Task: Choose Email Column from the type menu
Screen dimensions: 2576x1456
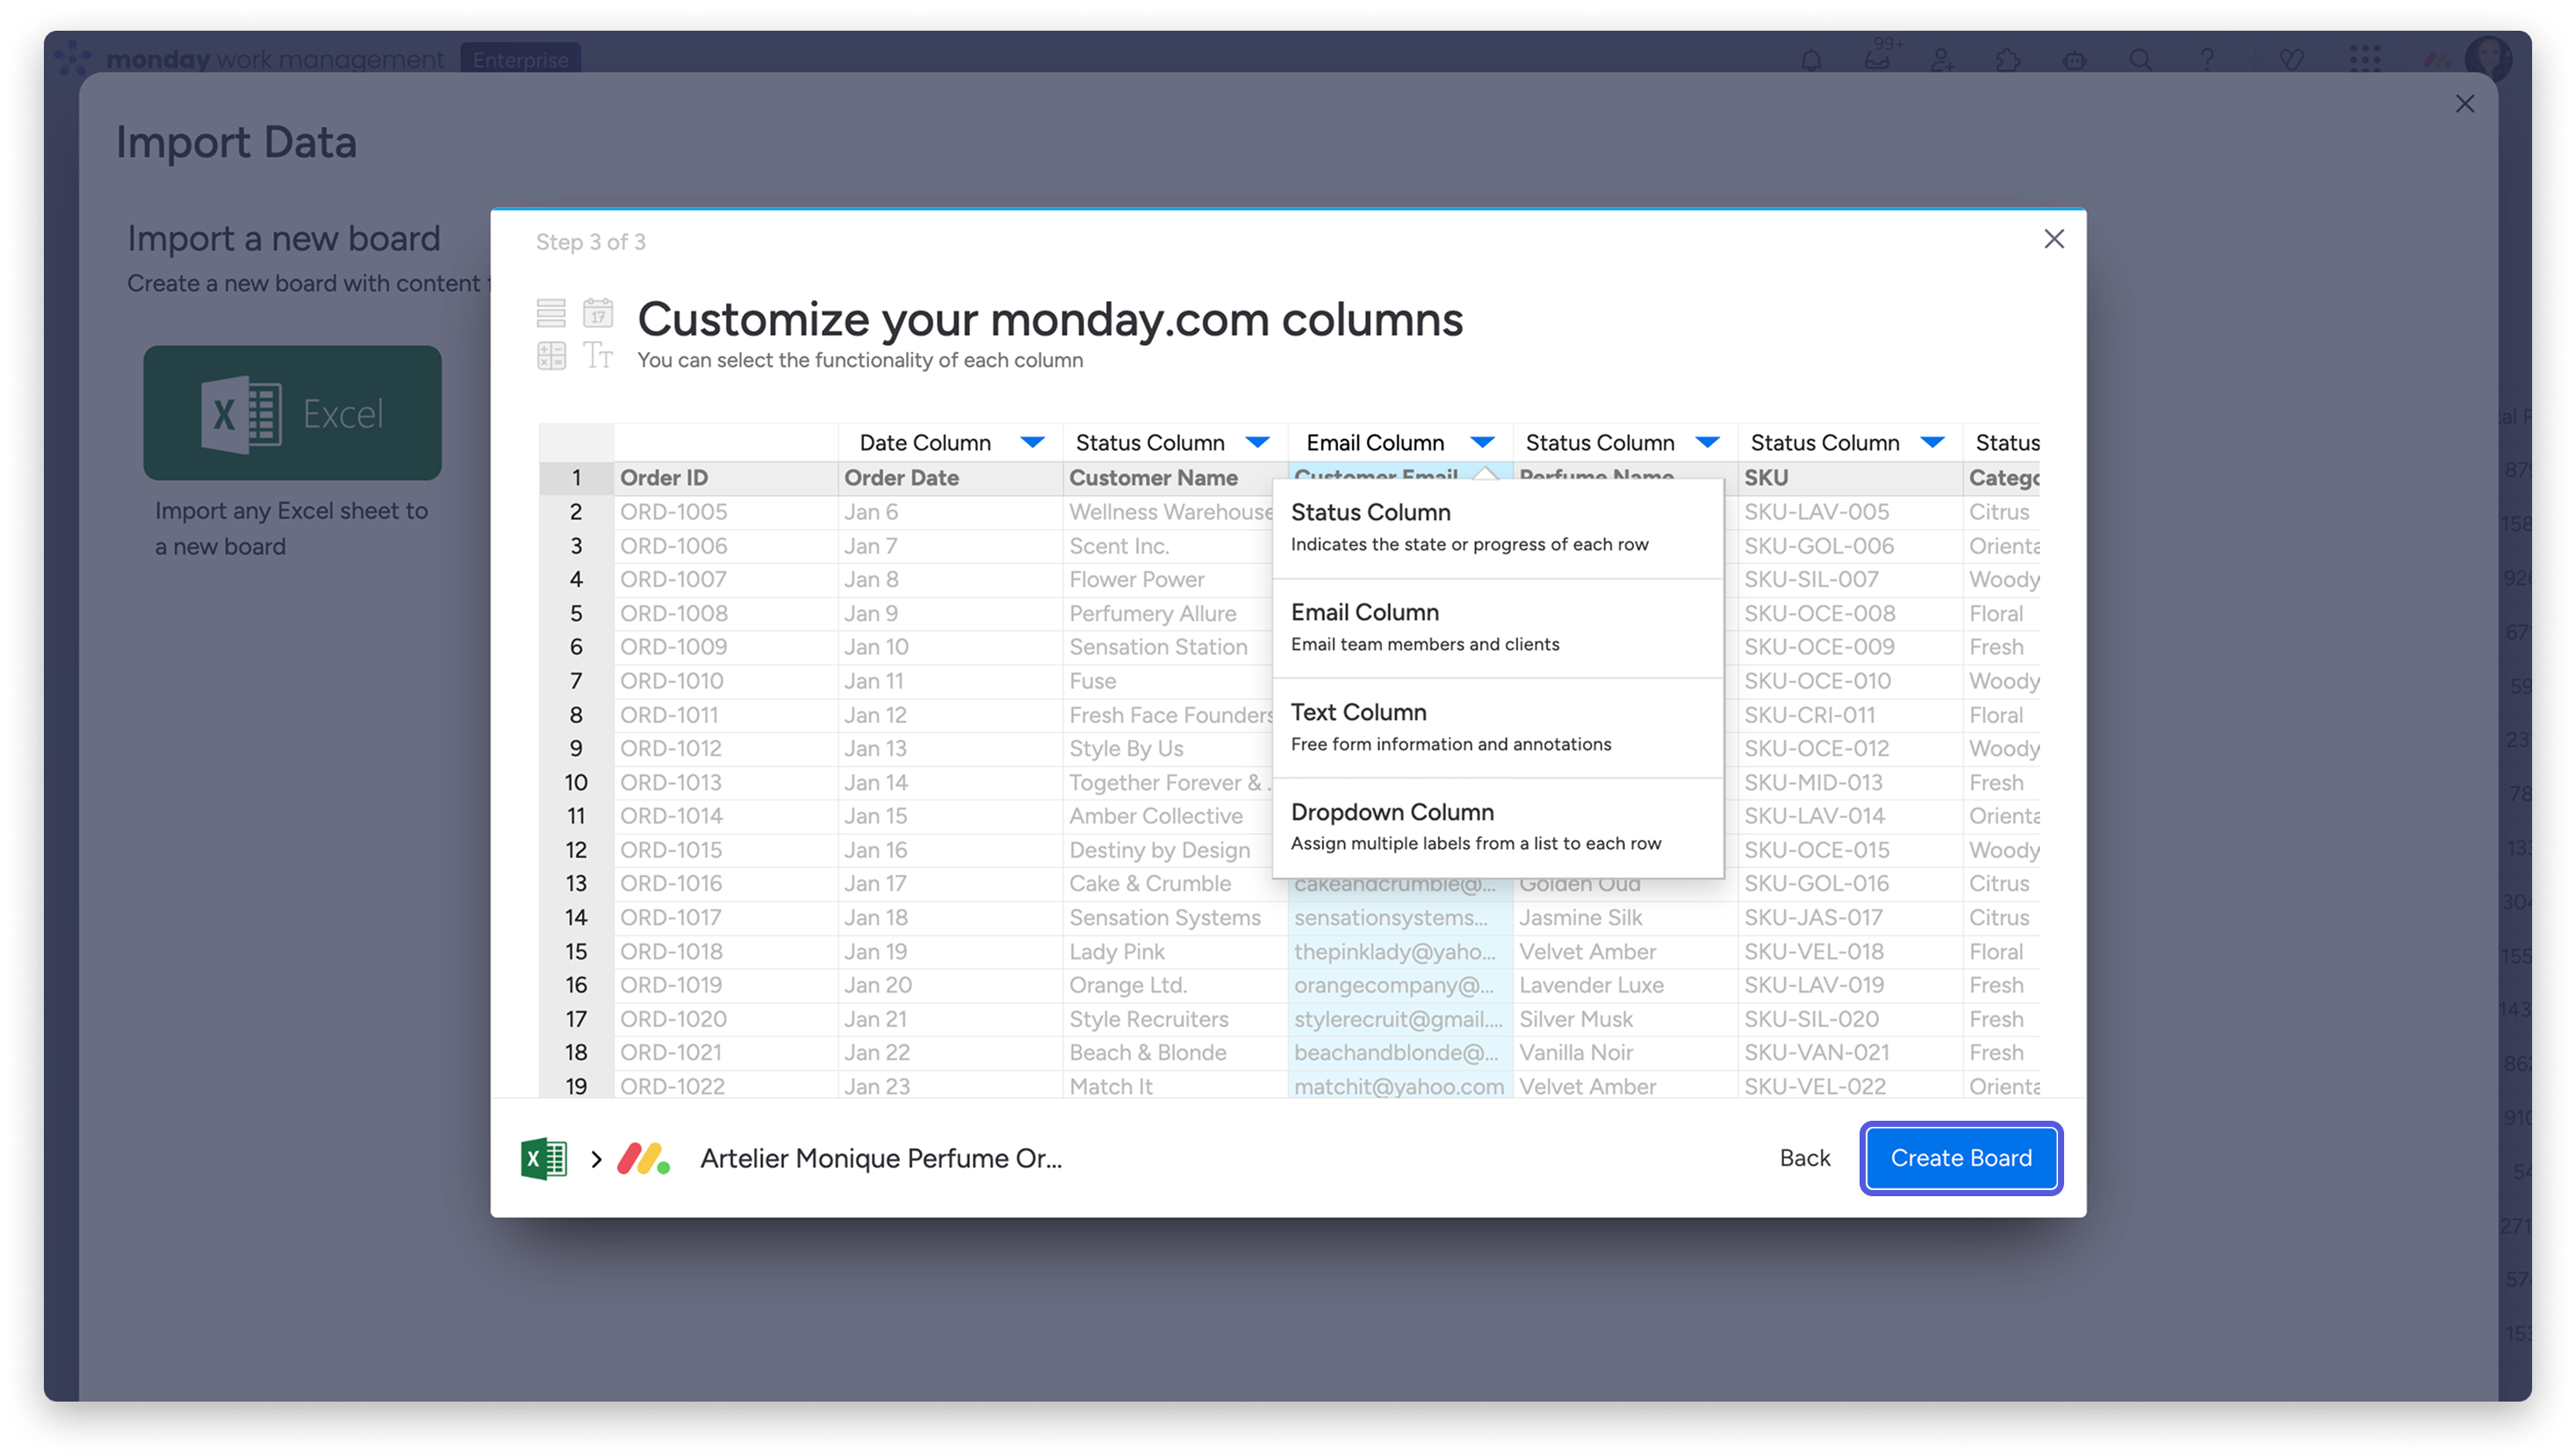Action: coord(1498,627)
